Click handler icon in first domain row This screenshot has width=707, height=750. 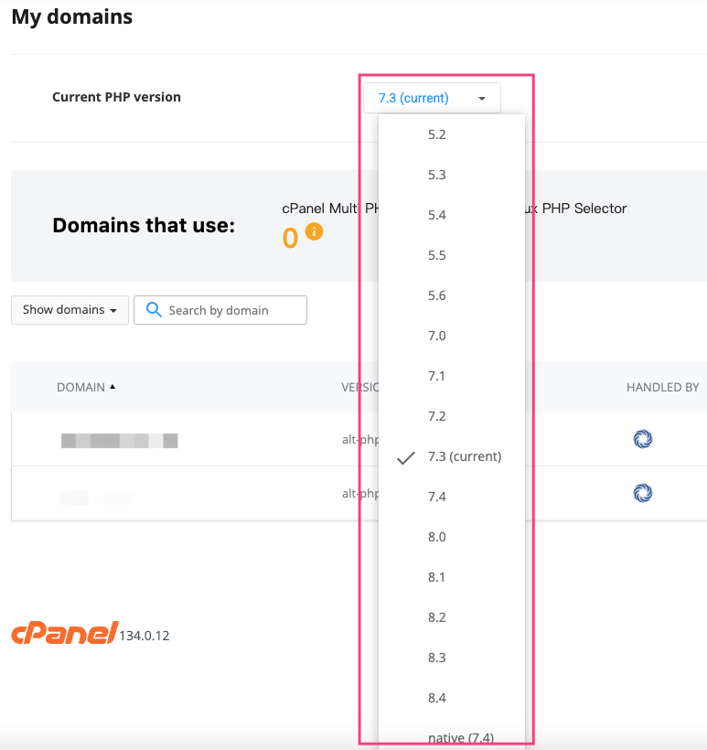click(642, 440)
